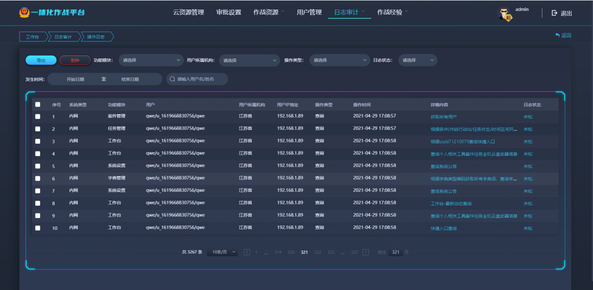Open the admin user avatar
The height and width of the screenshot is (290, 593).
[x=505, y=13]
